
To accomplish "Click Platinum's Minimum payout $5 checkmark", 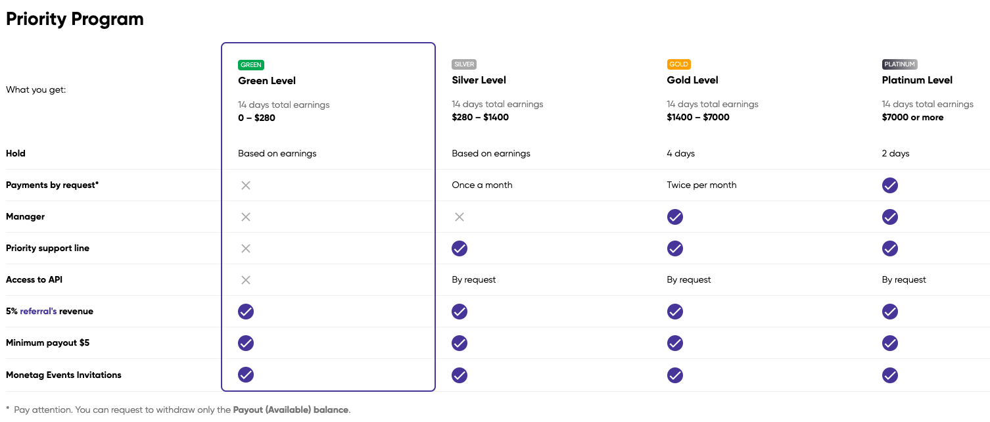I will [889, 343].
